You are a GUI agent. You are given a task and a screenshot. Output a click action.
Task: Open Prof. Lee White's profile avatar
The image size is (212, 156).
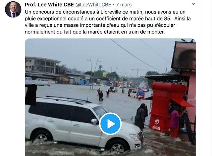click(x=13, y=10)
